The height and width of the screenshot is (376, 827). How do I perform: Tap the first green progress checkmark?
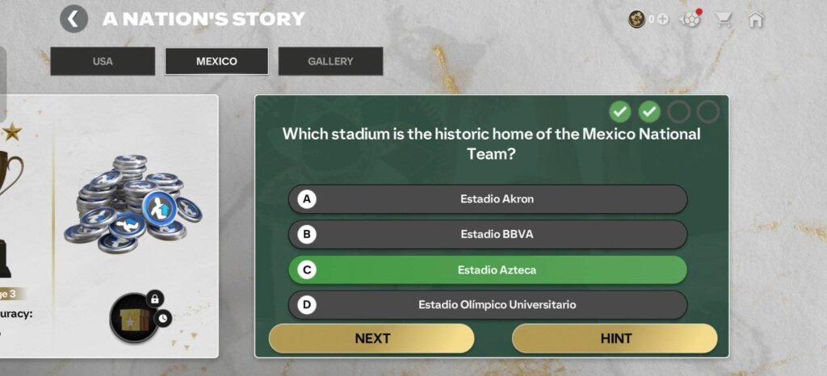620,111
